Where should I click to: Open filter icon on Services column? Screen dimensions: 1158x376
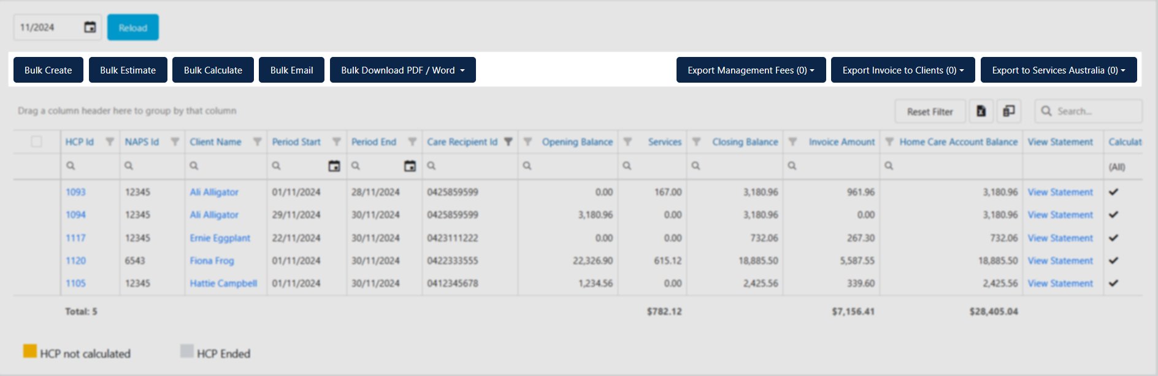[x=627, y=141]
